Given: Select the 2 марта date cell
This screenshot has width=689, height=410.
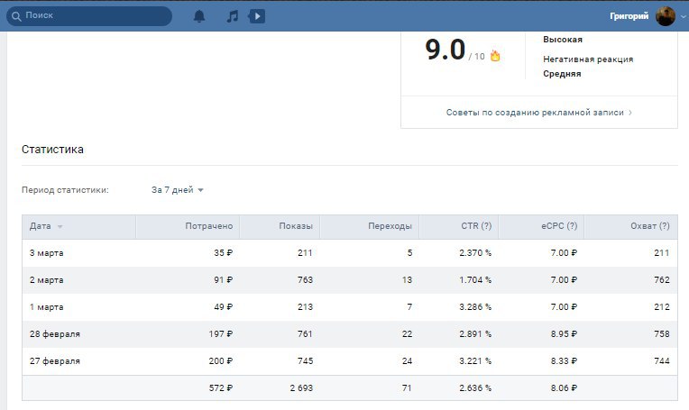Looking at the screenshot, I should point(47,280).
